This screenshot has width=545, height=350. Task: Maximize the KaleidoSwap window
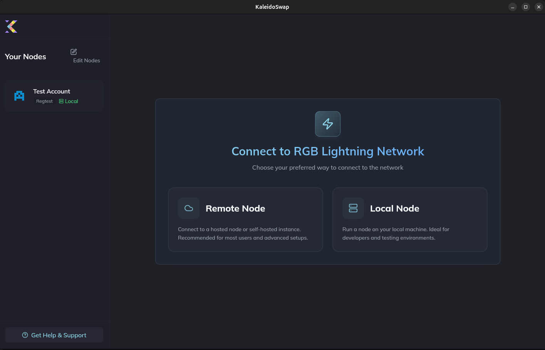pyautogui.click(x=526, y=7)
